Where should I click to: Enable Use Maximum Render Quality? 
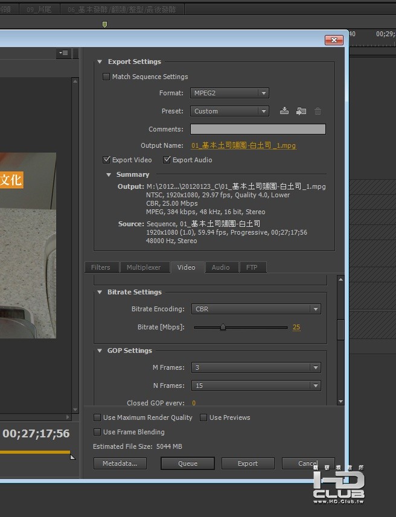[97, 417]
